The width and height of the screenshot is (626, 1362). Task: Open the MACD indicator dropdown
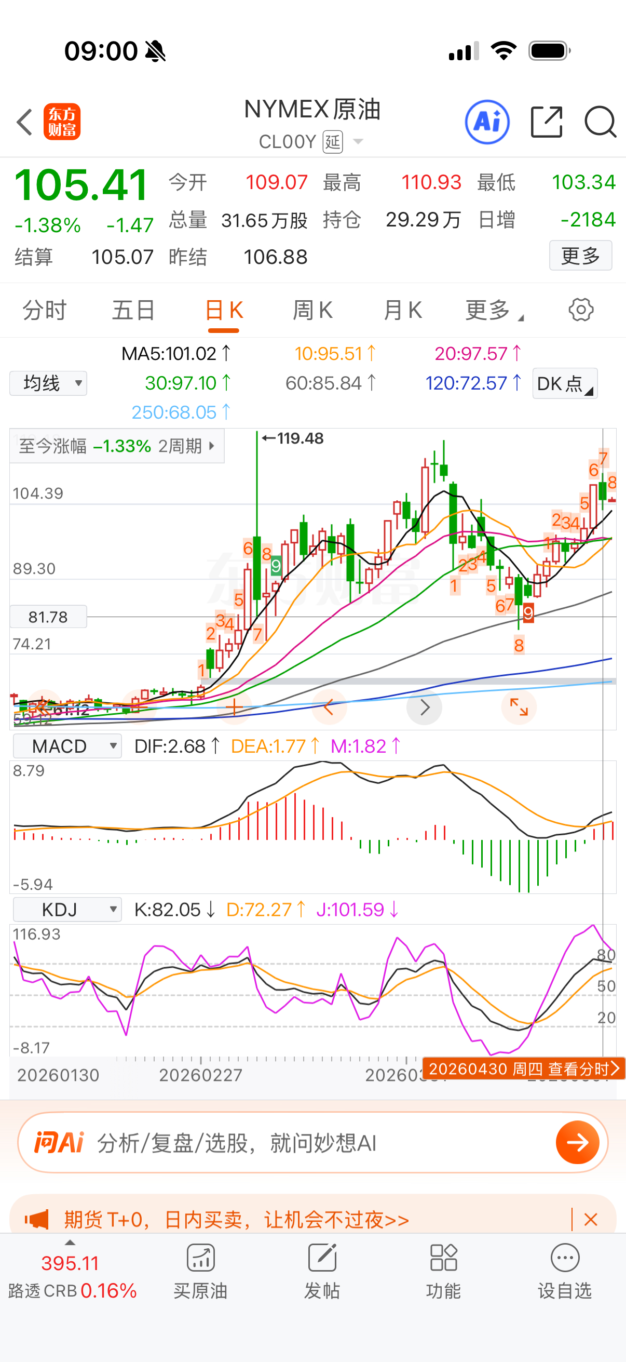click(67, 746)
